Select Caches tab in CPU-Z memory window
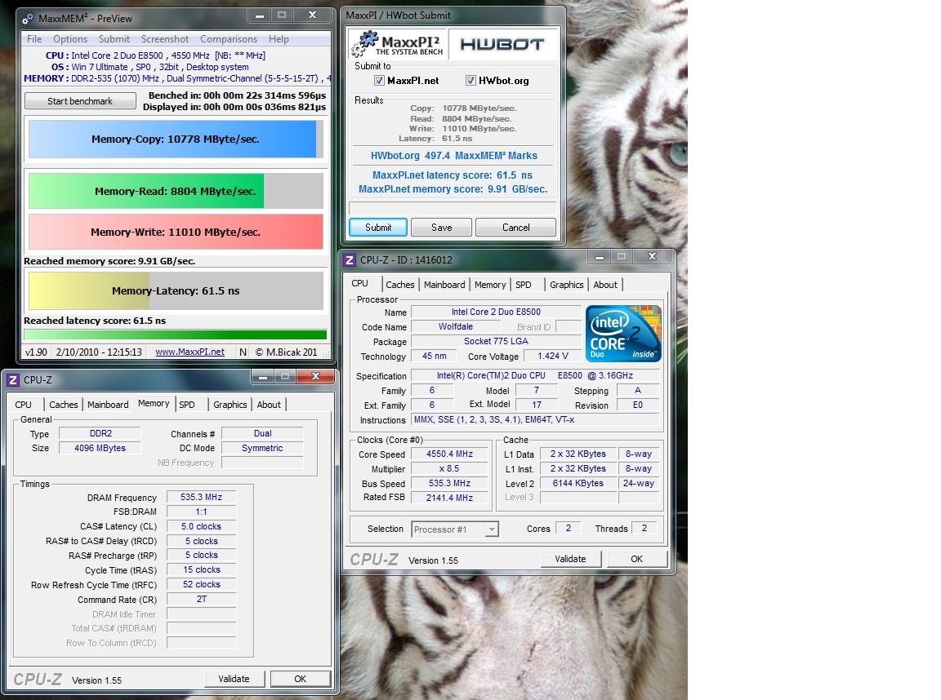The height and width of the screenshot is (700, 941). [x=63, y=405]
